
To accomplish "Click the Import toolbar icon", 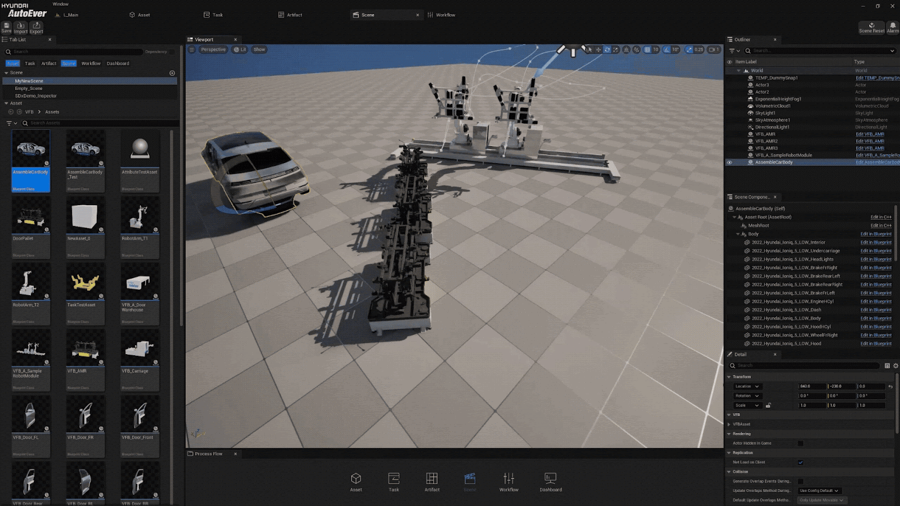I will (x=21, y=28).
